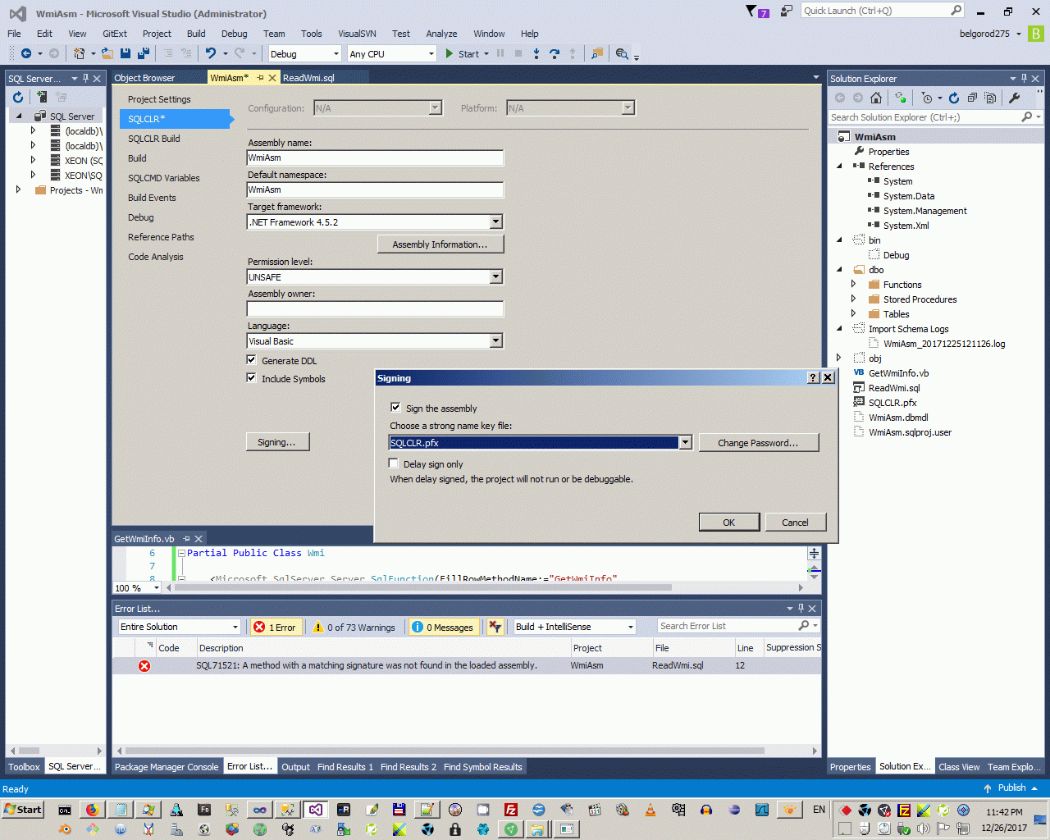1050x840 pixels.
Task: Click the Pending Changes Filter clock icon
Action: pyautogui.click(x=927, y=98)
